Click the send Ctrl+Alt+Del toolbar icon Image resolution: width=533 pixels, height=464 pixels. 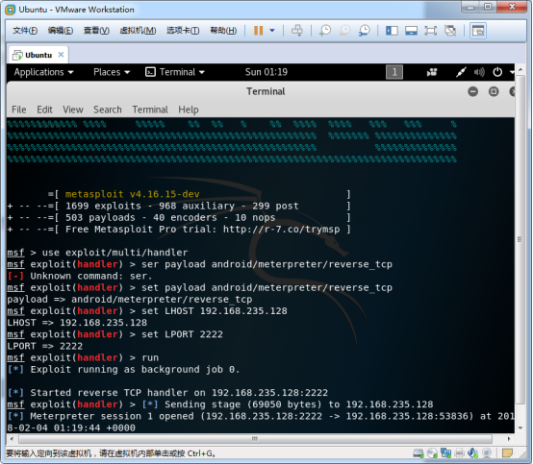297,30
